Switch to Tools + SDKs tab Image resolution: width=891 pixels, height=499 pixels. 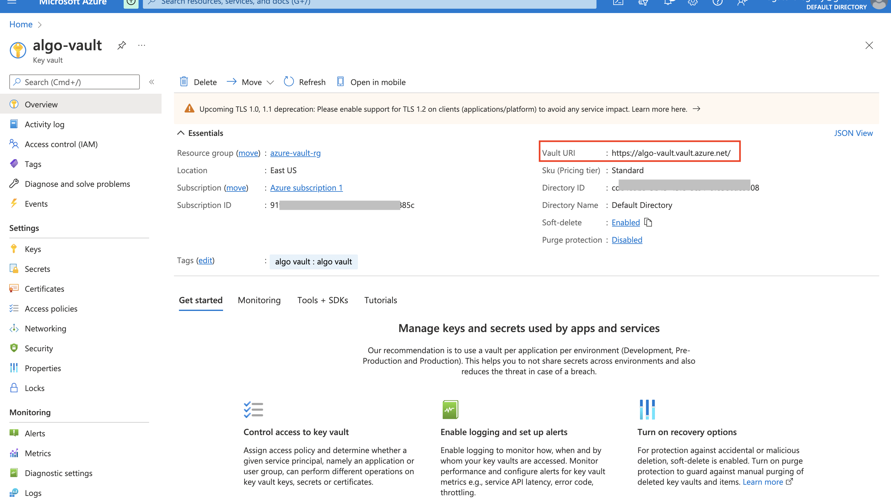(322, 300)
